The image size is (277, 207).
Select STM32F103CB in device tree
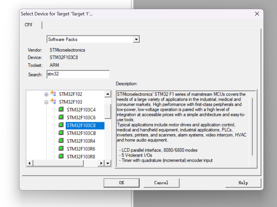coord(81,133)
